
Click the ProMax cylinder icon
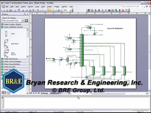point(120,10)
